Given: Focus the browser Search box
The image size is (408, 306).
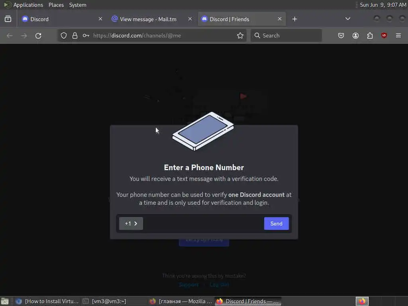Looking at the screenshot, I should pyautogui.click(x=286, y=35).
